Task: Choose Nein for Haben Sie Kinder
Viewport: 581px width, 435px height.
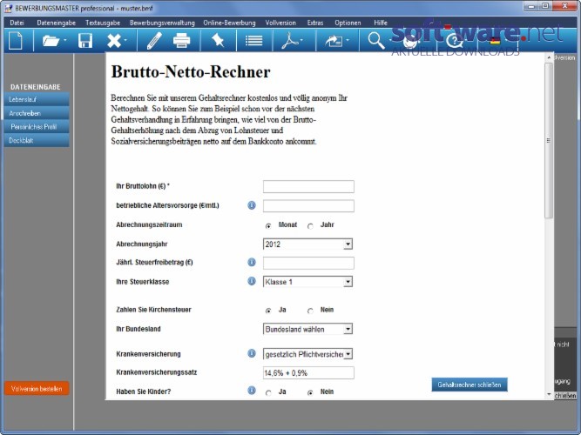Action: [310, 392]
